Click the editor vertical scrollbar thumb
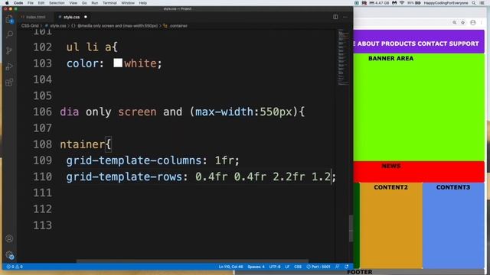Image resolution: width=490 pixels, height=275 pixels. [x=351, y=228]
